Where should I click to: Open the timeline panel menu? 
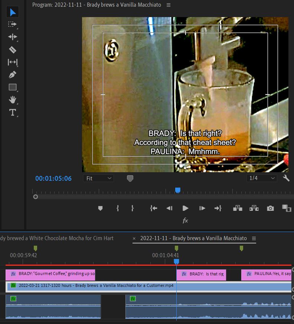point(254,239)
